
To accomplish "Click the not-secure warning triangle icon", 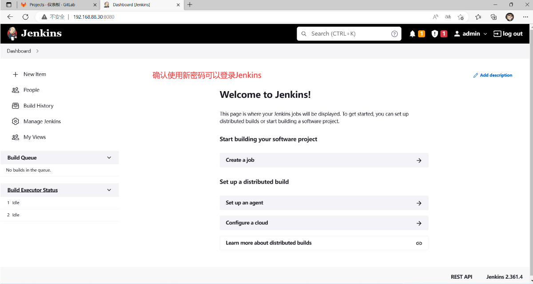I will pos(44,17).
